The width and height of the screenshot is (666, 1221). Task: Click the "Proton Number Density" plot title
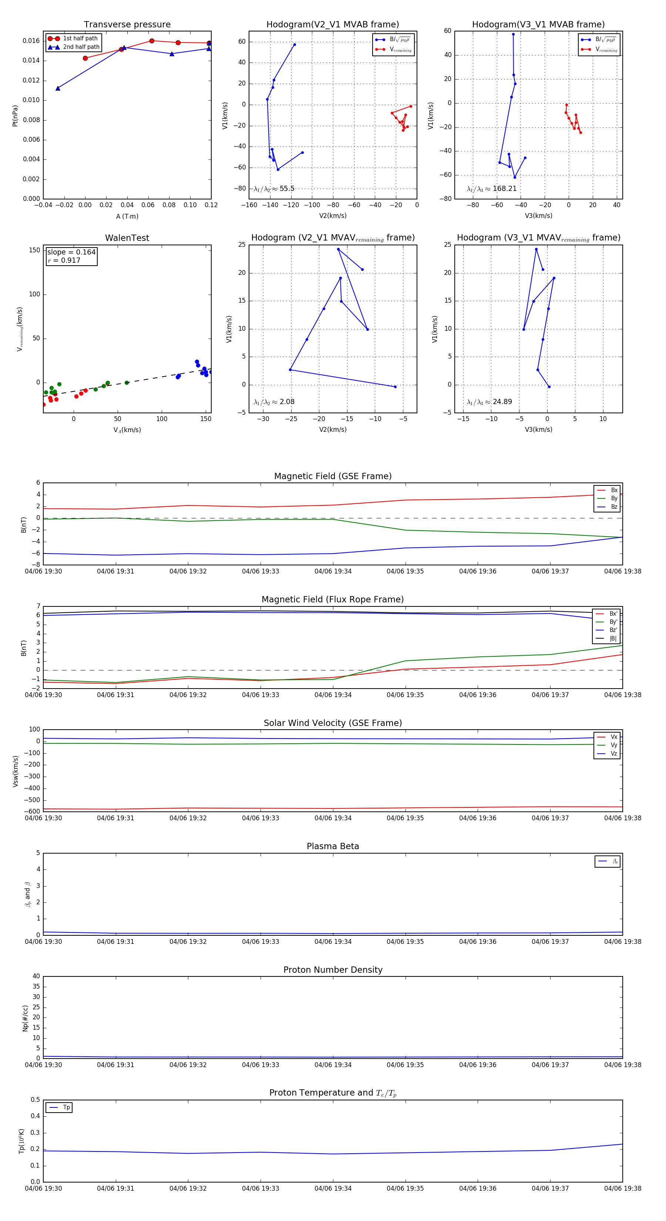tap(333, 970)
